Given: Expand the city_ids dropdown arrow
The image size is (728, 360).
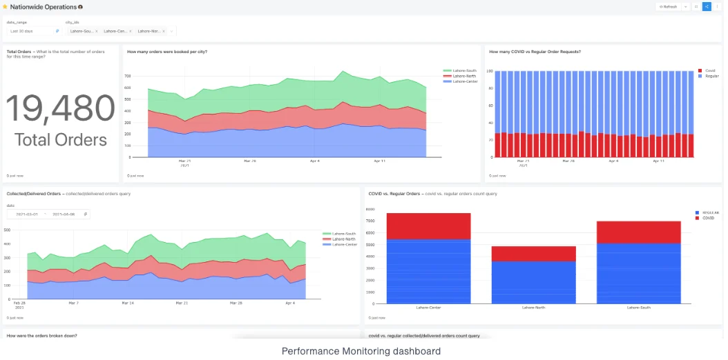Looking at the screenshot, I should tap(171, 31).
